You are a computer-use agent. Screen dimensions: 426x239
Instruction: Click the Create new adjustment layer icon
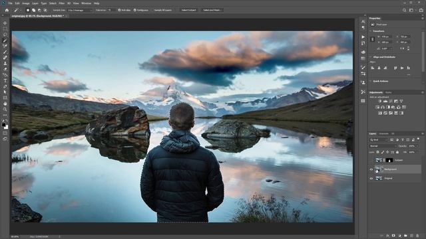click(x=399, y=236)
